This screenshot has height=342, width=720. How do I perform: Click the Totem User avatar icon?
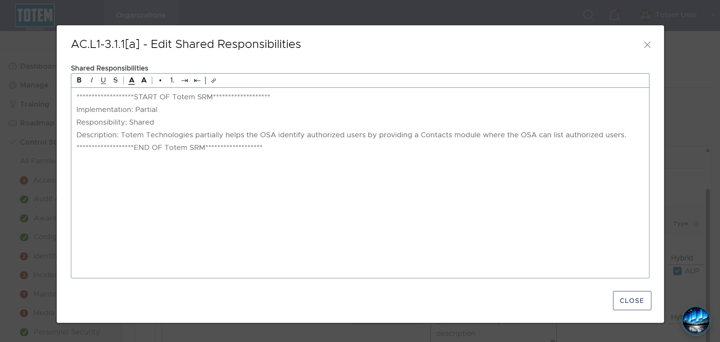pyautogui.click(x=646, y=15)
